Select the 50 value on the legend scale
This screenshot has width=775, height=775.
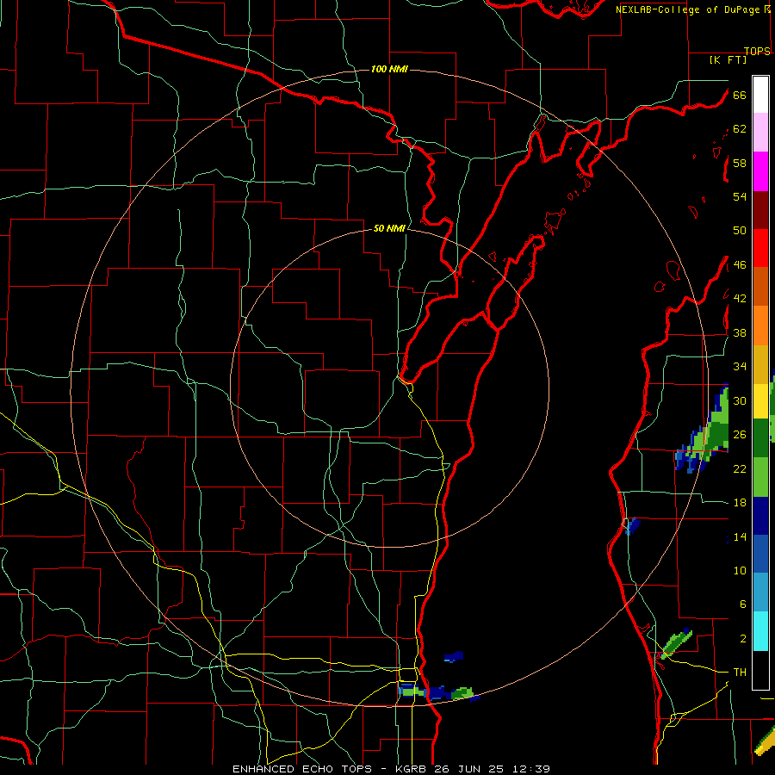tap(740, 230)
